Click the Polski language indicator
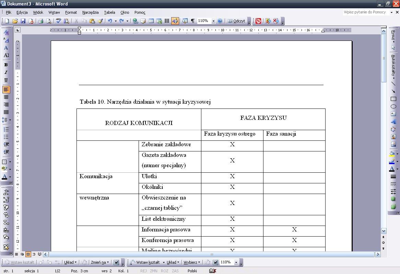Image resolution: width=400 pixels, height=274 pixels. point(192,271)
